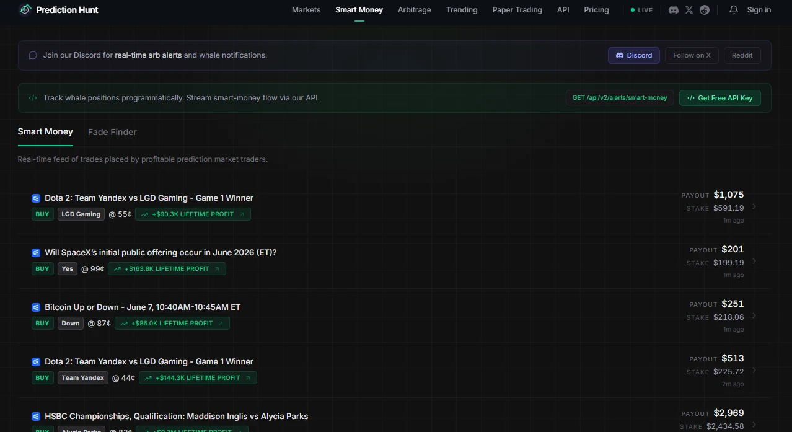This screenshot has width=792, height=432.
Task: Click the platform icon beside SpaceX IPO market
Action: click(x=36, y=253)
